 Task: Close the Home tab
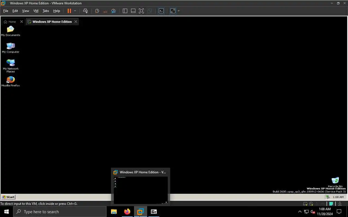[x=21, y=22]
